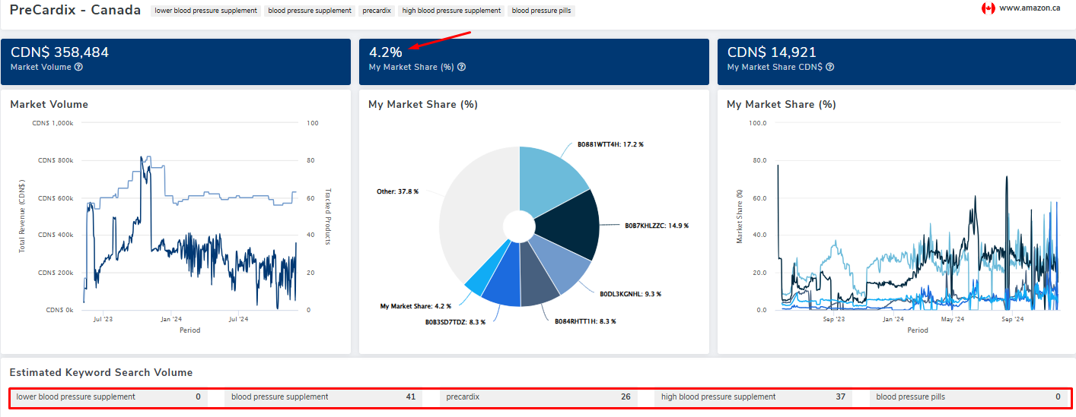Image resolution: width=1076 pixels, height=417 pixels.
Task: Click the Period label under the Market Volume chart
Action: 190,330
